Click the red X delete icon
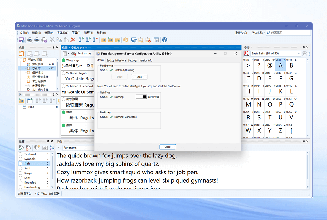 point(73,40)
